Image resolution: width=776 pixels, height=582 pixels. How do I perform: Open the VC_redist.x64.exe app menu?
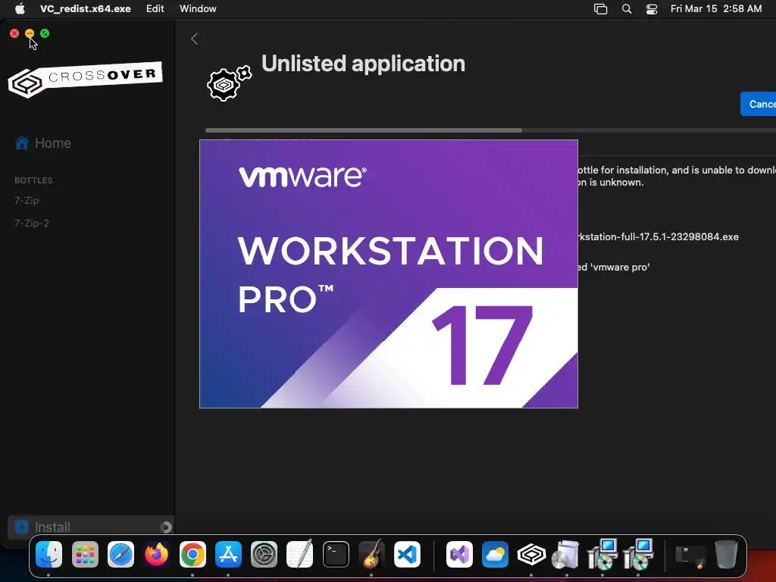(x=86, y=8)
